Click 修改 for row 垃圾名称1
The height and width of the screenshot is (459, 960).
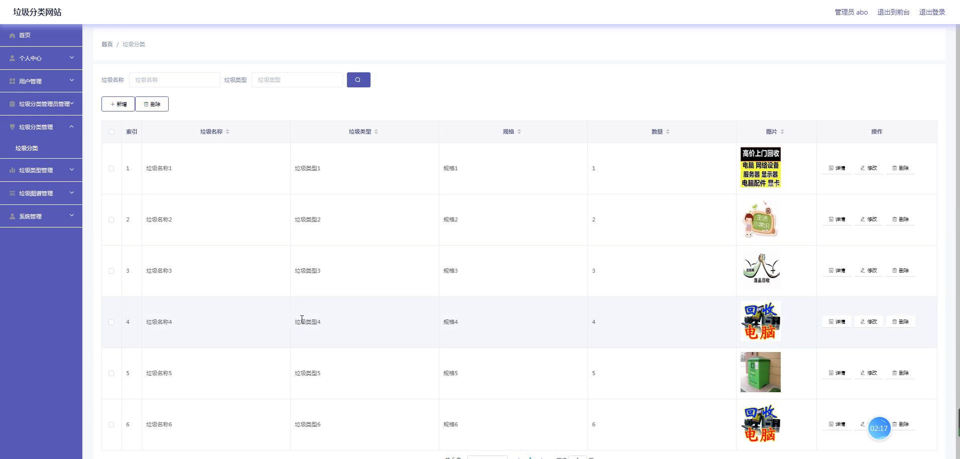click(869, 168)
